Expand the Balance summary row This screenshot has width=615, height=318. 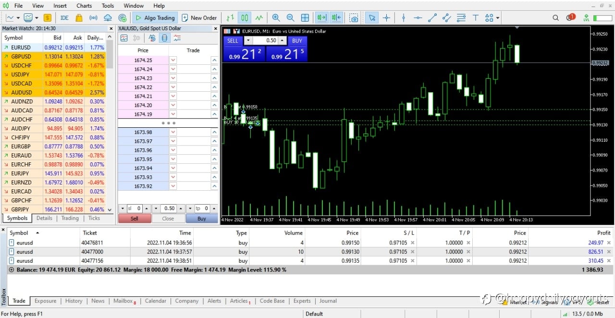pyautogui.click(x=12, y=270)
